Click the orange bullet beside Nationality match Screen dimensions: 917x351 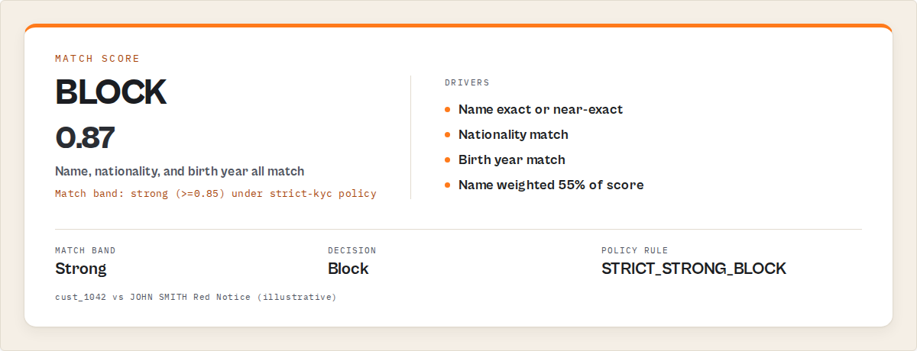448,134
